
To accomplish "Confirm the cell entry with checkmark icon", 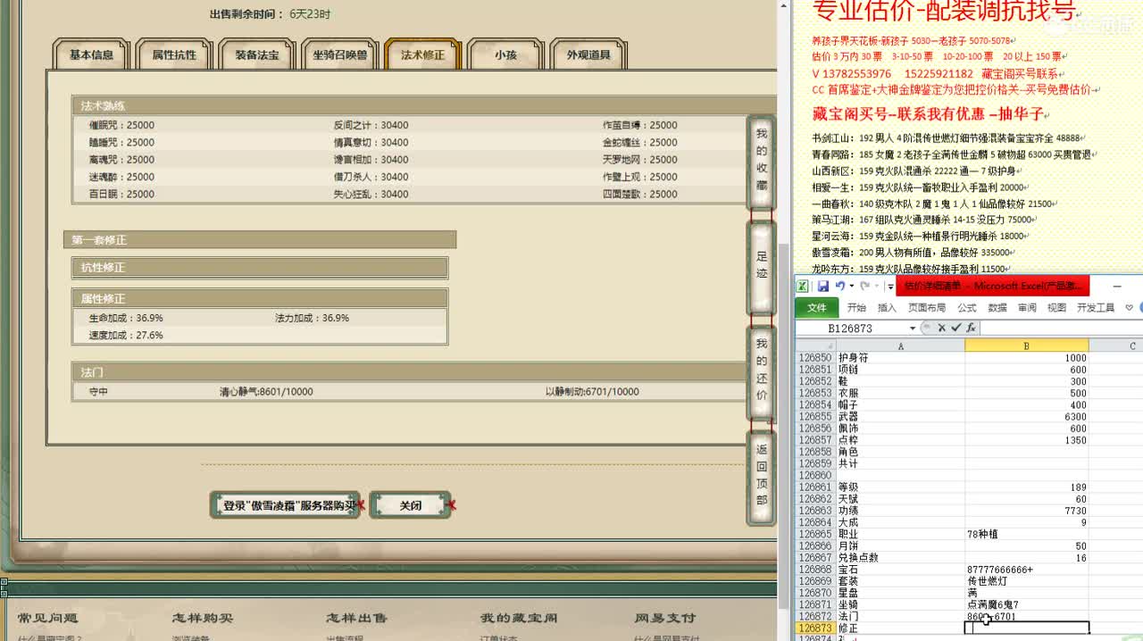I will [955, 328].
